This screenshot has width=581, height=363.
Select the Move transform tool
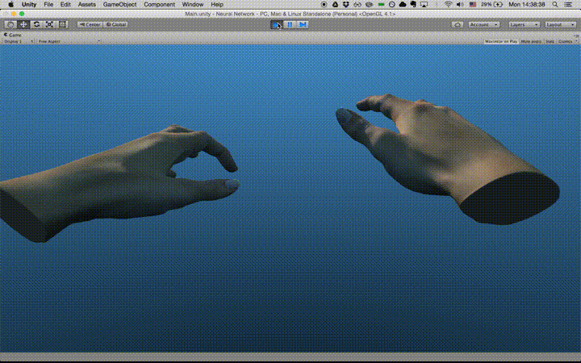tap(23, 24)
